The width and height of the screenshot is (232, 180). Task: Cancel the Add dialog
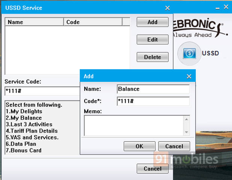pyautogui.click(x=174, y=146)
